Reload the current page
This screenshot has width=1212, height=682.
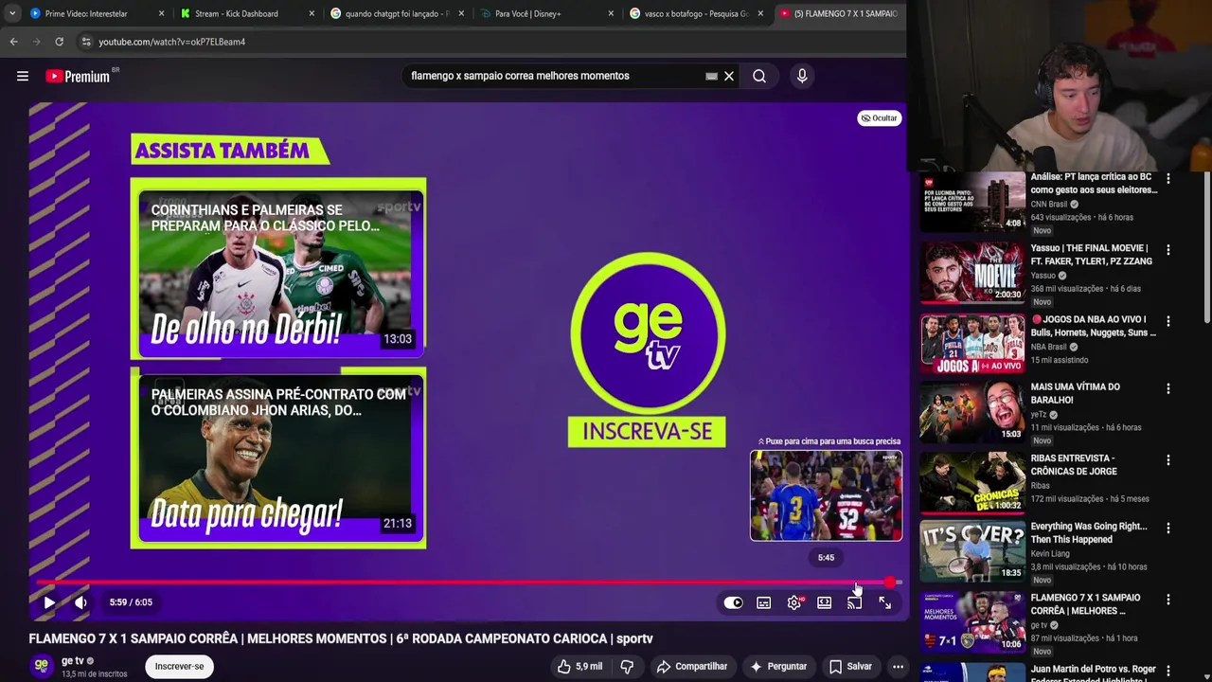point(59,42)
